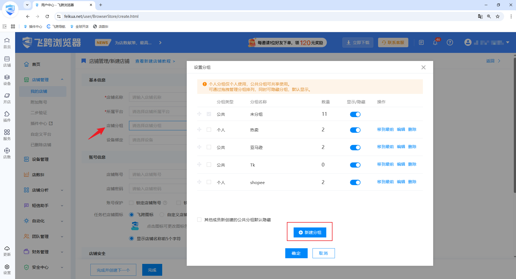Click 删除 link for 热卖 group
The width and height of the screenshot is (516, 279).
[412, 130]
